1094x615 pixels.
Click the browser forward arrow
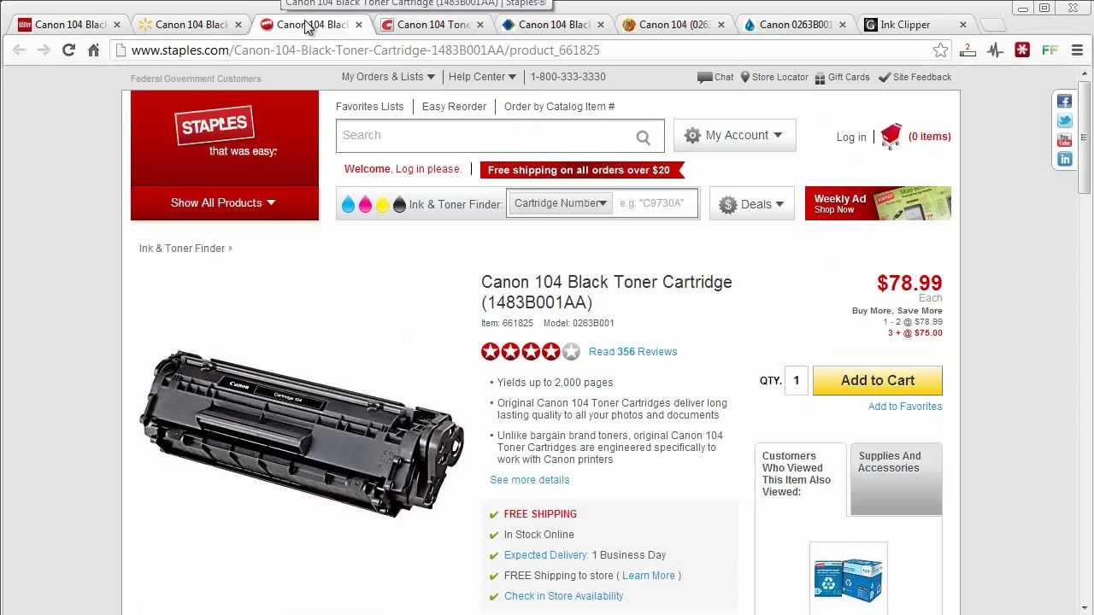point(44,50)
